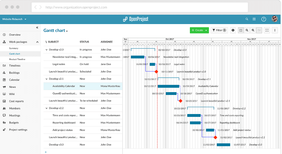282x154 pixels.
Task: Click the Cost reports icon
Action: click(4, 101)
